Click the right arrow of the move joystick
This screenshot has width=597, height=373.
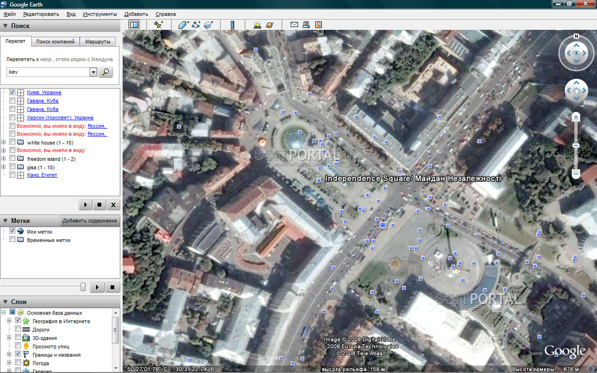(584, 91)
